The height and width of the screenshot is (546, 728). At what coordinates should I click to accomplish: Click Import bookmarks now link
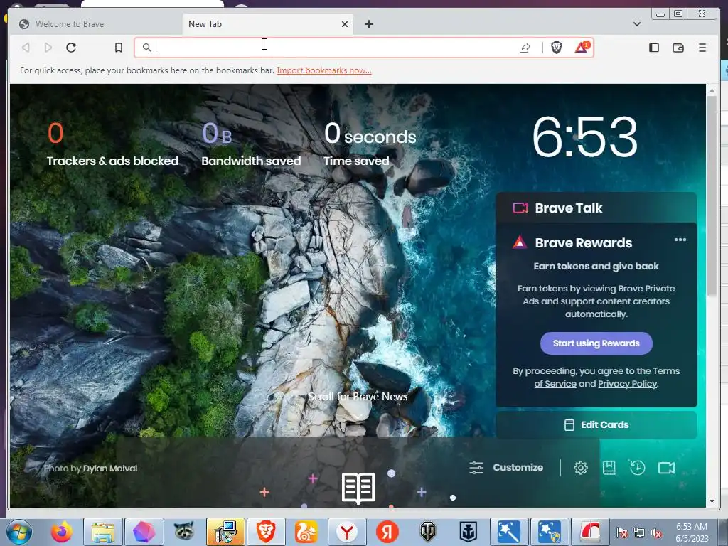click(x=324, y=70)
